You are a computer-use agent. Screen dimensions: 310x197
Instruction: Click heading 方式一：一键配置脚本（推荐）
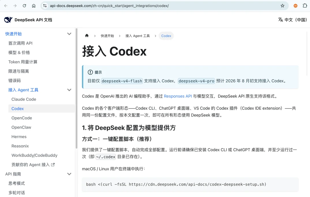[118, 139]
